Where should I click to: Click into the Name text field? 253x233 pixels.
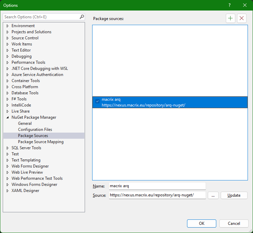157,186
